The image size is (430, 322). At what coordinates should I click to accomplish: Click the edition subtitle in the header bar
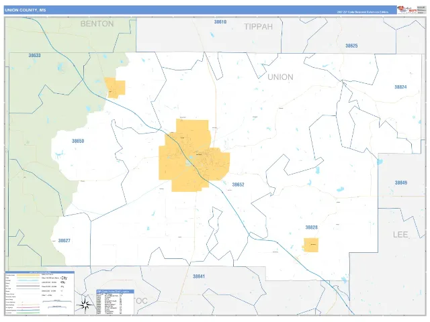pos(363,12)
